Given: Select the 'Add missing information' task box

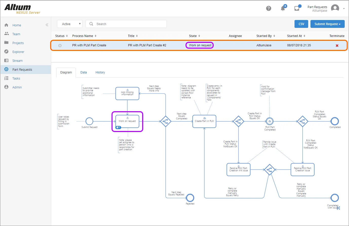Looking at the screenshot, I should 127,93.
